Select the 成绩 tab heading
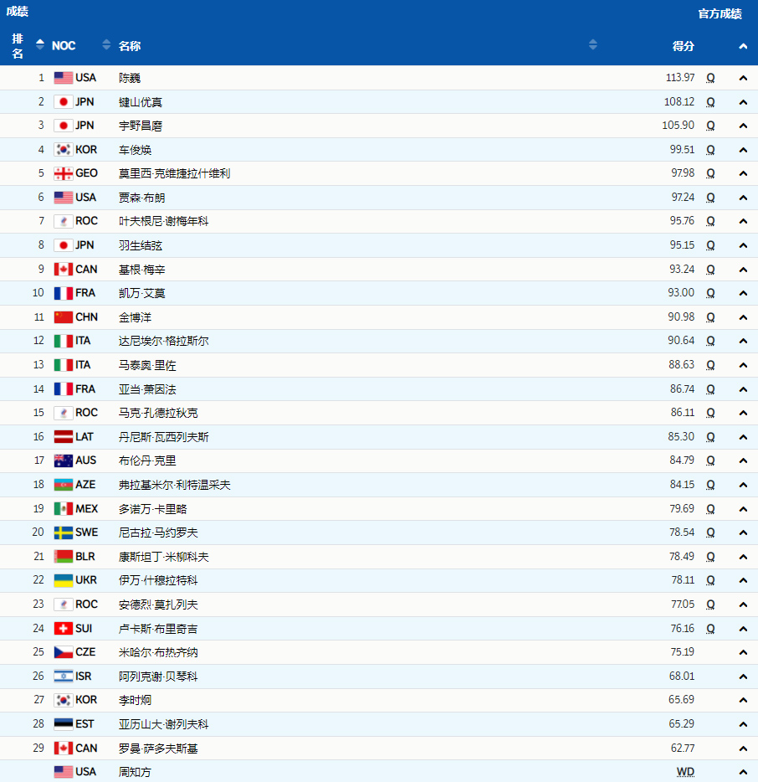This screenshot has width=758, height=782. point(18,12)
